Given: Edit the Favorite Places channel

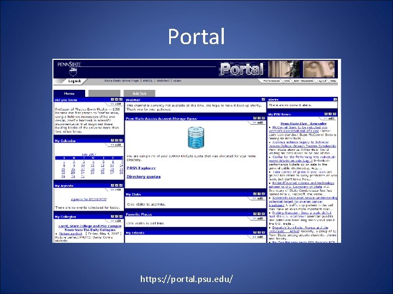Looking at the screenshot, I should coord(258,218).
